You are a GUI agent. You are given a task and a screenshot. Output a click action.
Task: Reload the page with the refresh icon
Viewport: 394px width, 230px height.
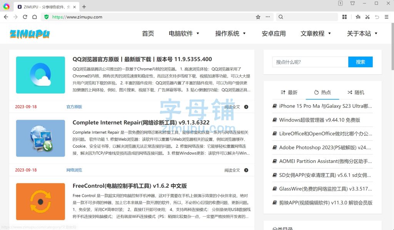pyautogui.click(x=25, y=17)
